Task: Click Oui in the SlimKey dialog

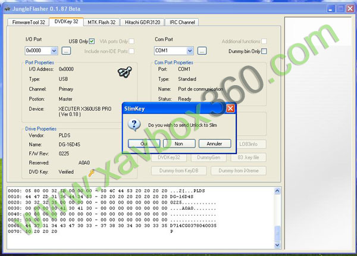Action: 144,143
